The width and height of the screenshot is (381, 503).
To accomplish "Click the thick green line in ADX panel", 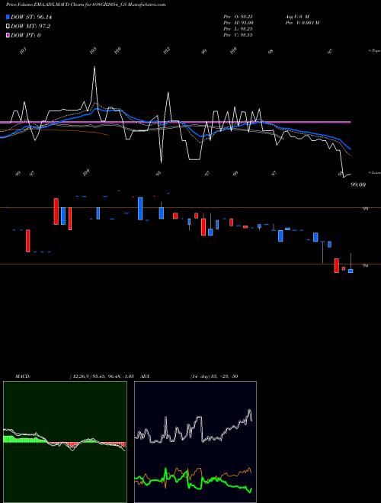I will 193,481.
